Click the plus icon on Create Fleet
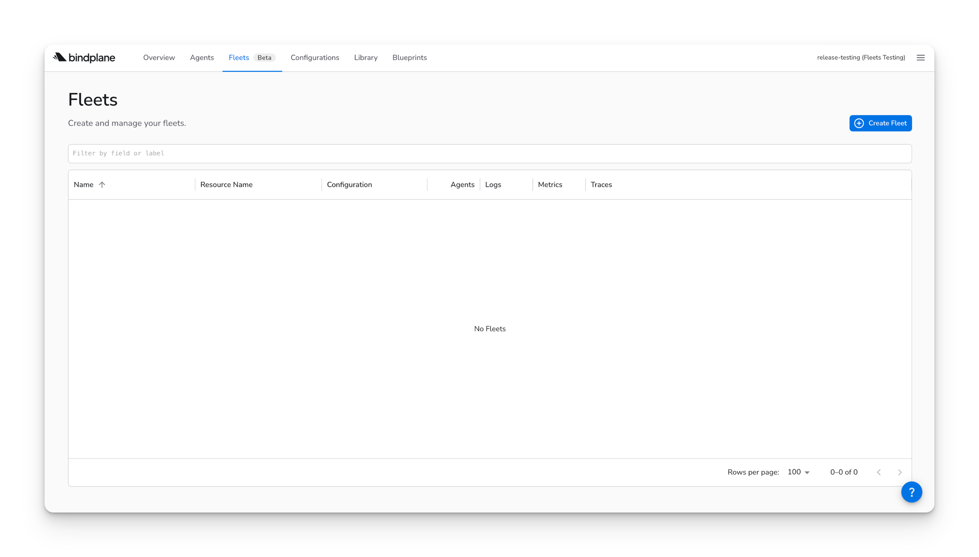Image resolution: width=979 pixels, height=557 pixels. click(859, 123)
